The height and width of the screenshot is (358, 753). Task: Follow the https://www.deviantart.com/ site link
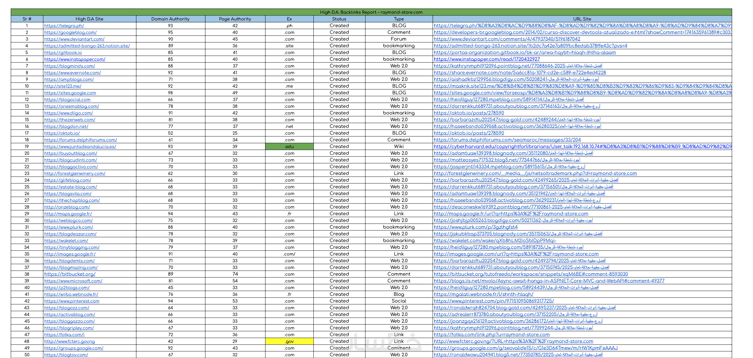(x=74, y=39)
